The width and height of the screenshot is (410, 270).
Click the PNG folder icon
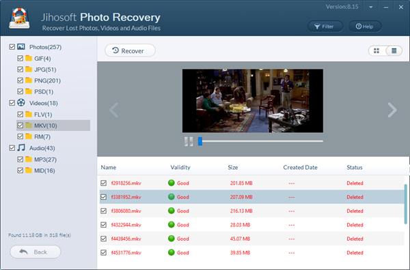coord(29,80)
